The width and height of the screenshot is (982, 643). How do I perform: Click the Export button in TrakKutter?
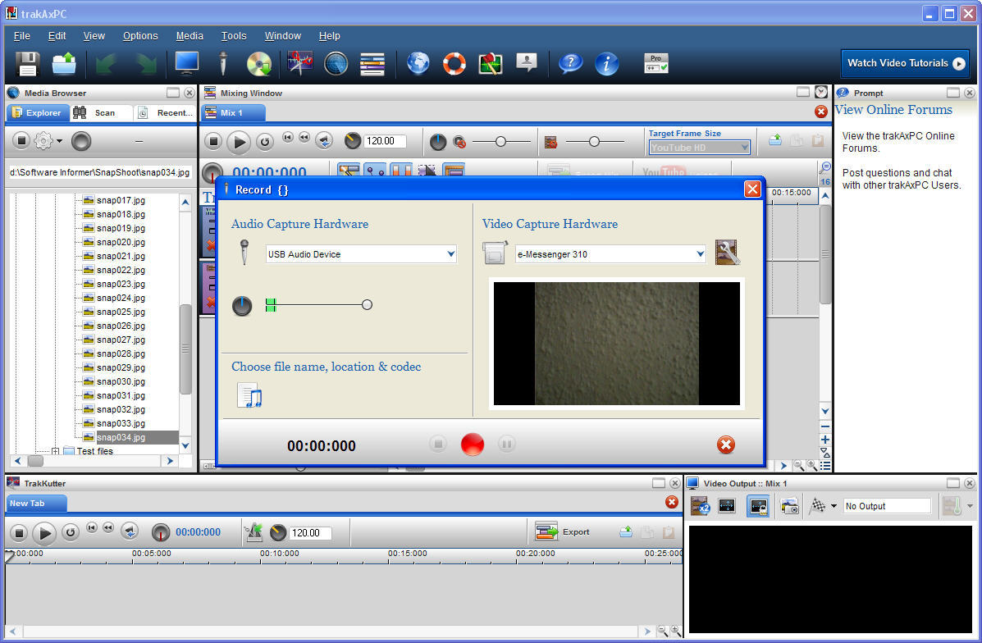point(563,532)
